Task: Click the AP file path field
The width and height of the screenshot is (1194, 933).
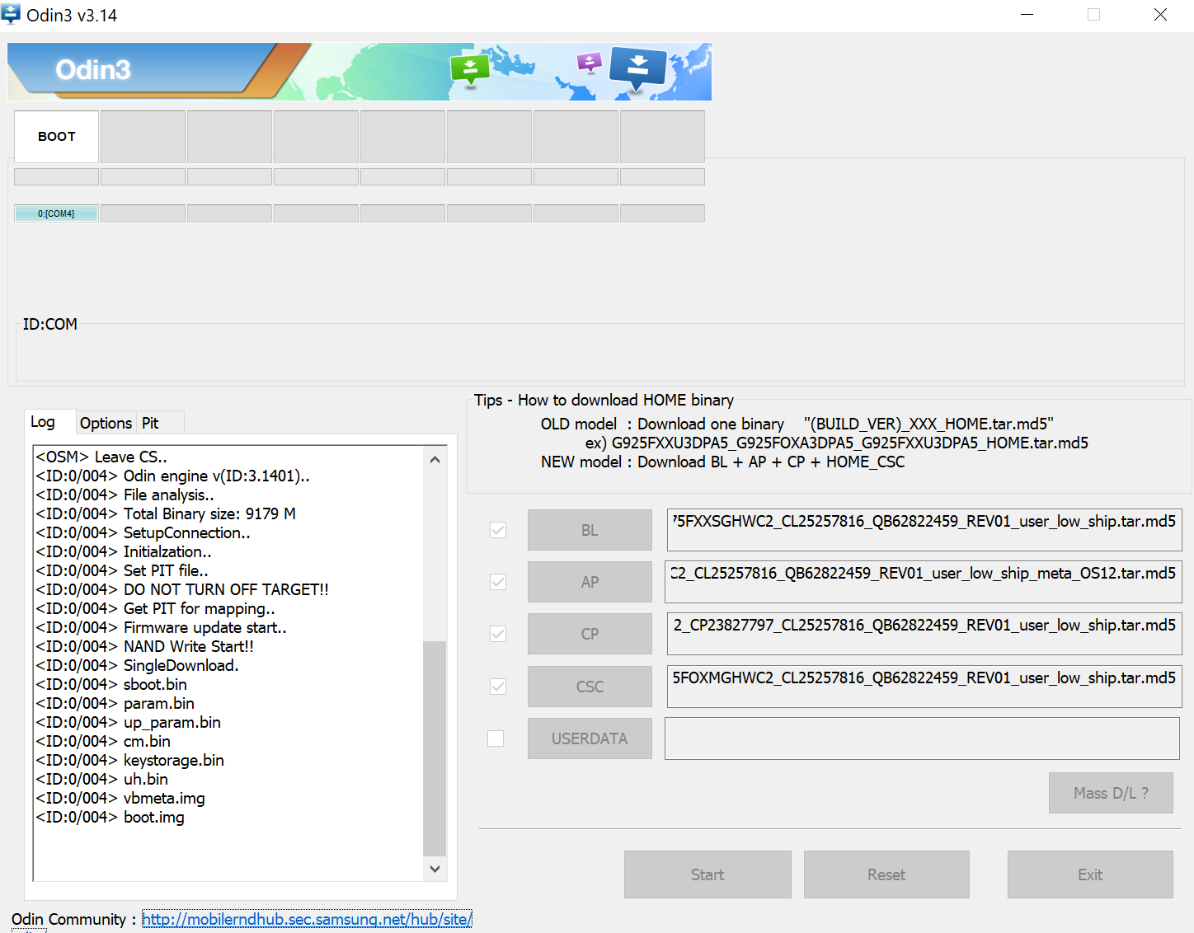Action: tap(924, 582)
